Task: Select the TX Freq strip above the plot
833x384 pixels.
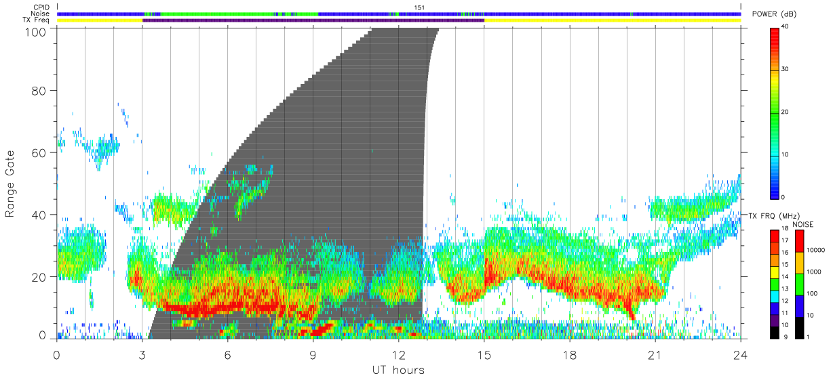Action: point(399,20)
